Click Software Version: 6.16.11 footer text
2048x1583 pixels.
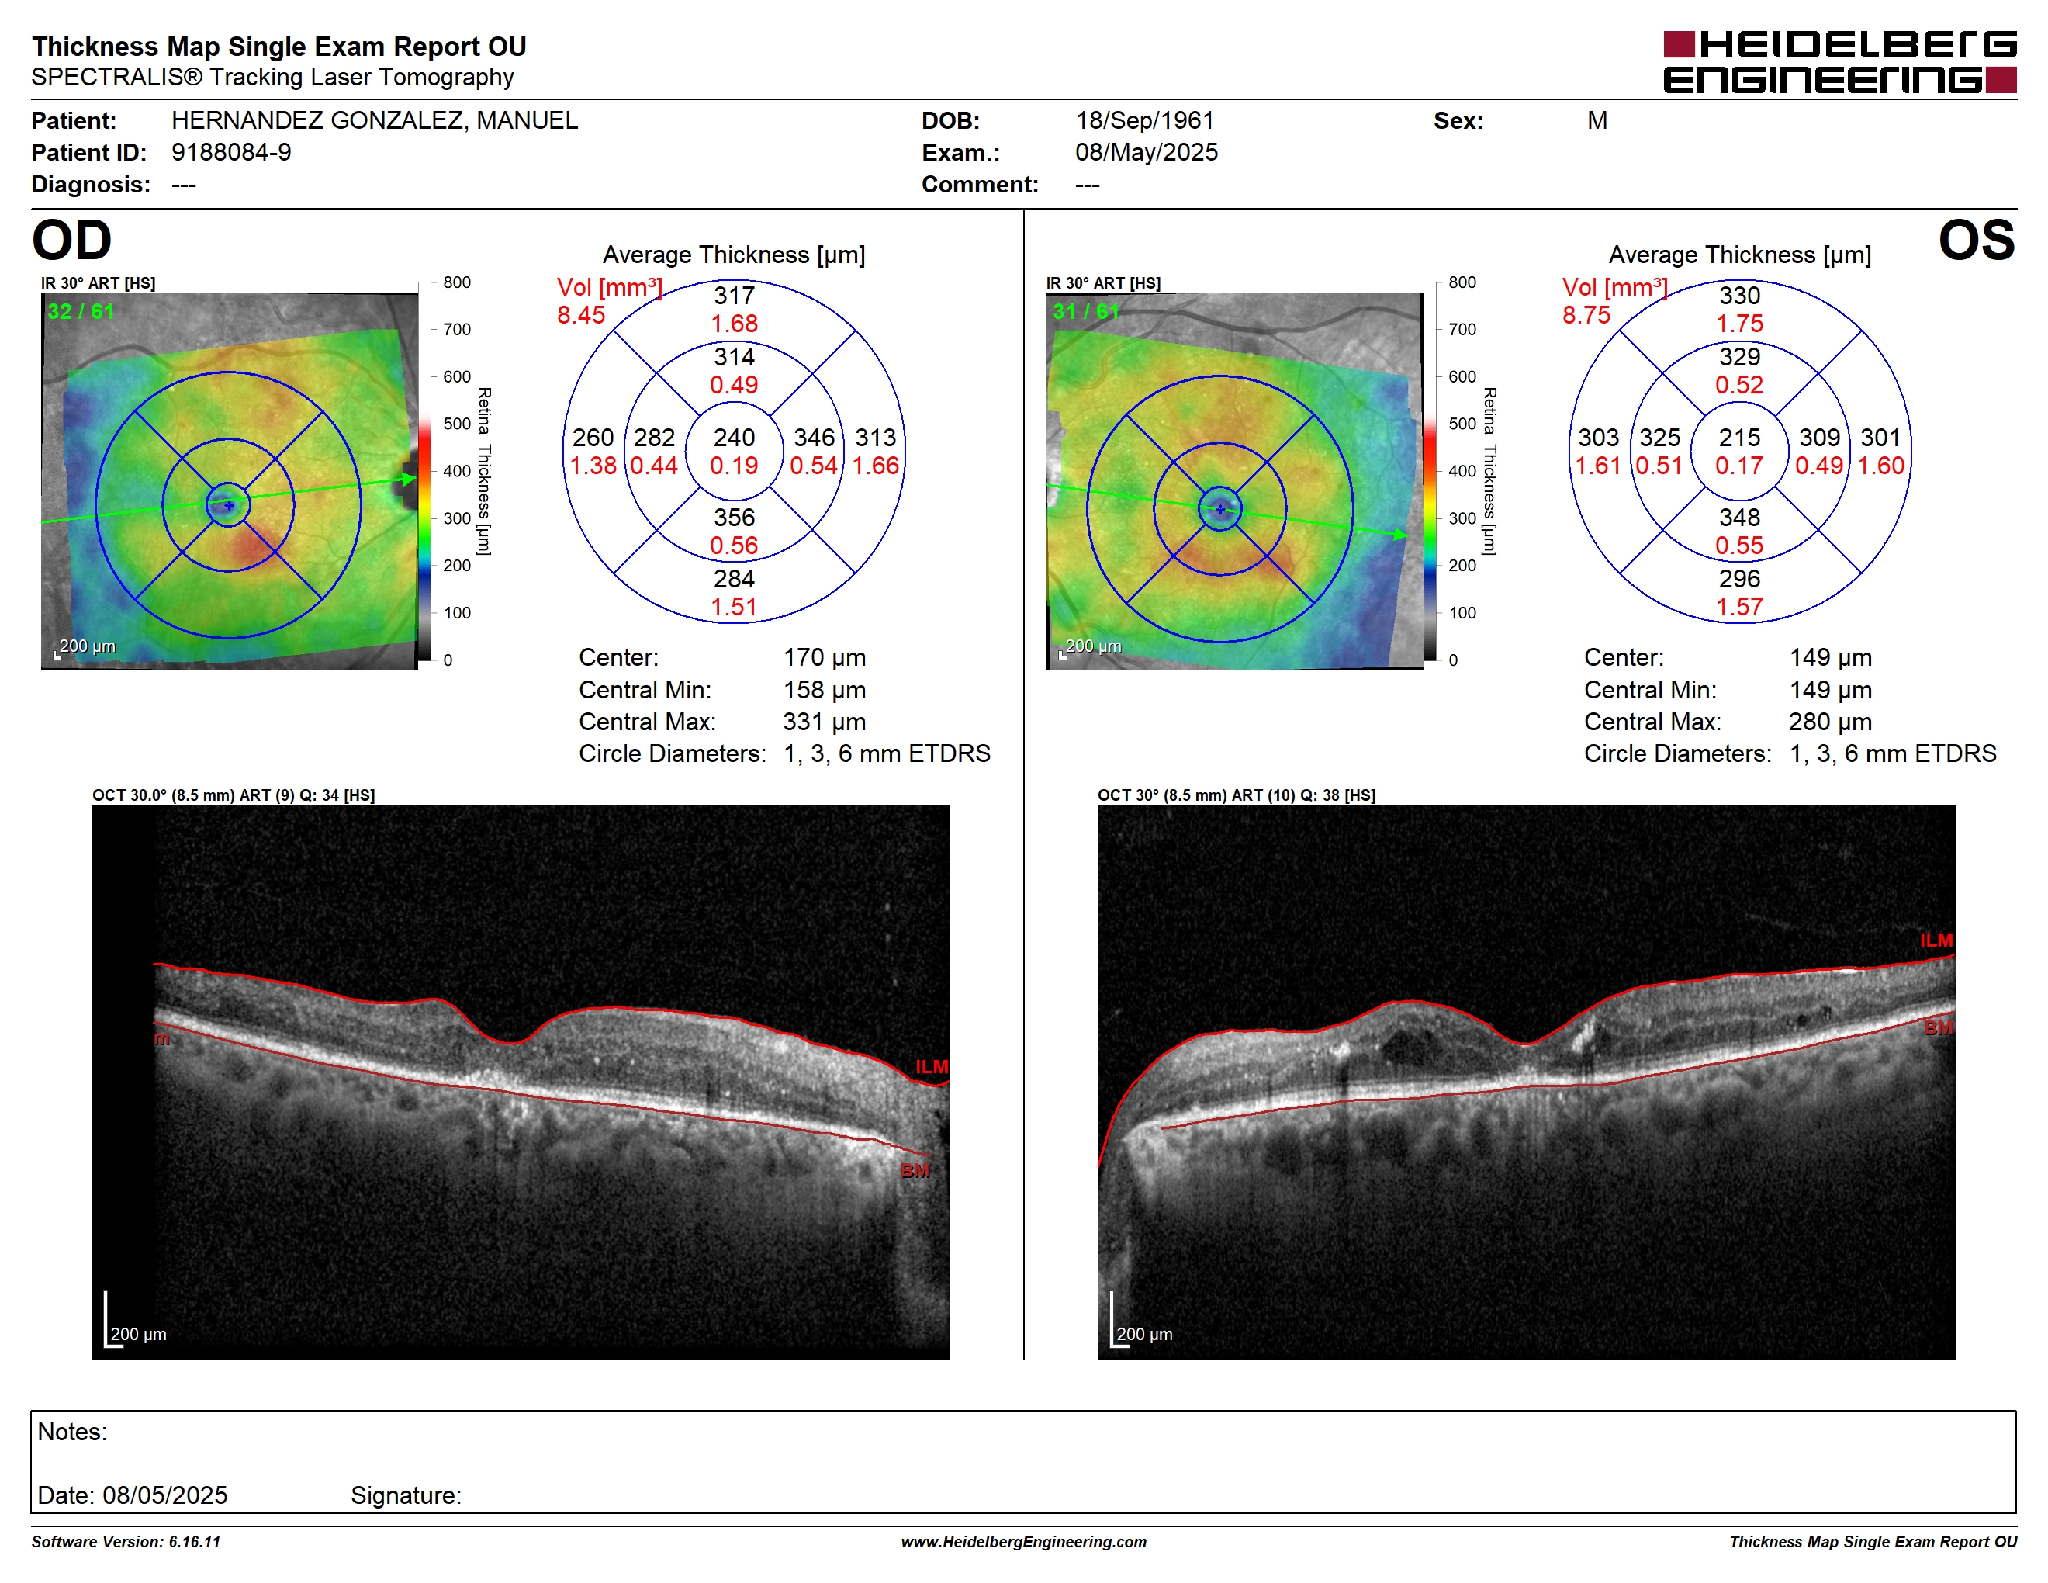tap(126, 1542)
